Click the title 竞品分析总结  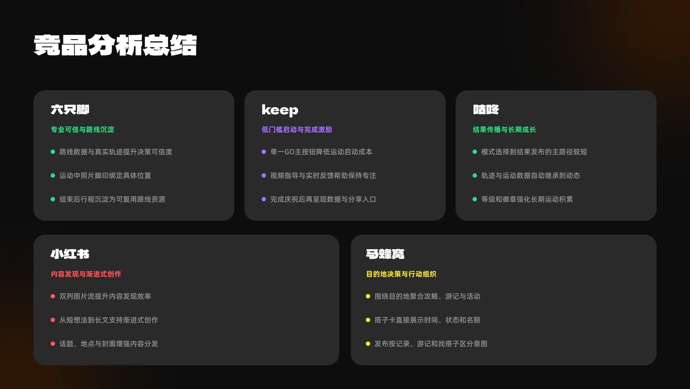[115, 45]
